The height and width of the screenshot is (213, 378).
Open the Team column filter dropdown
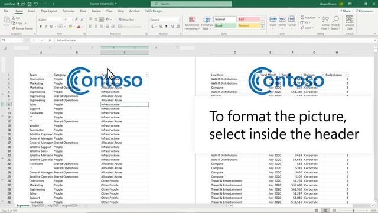tap(51, 75)
